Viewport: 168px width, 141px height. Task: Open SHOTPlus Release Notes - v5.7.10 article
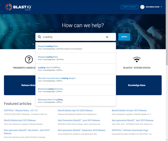(x=21, y=110)
